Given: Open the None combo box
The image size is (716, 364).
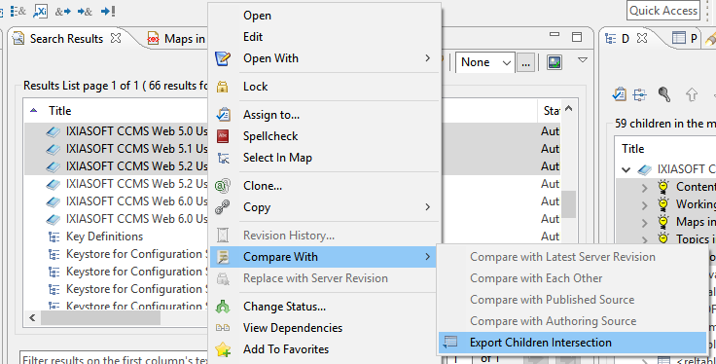Looking at the screenshot, I should 485,62.
